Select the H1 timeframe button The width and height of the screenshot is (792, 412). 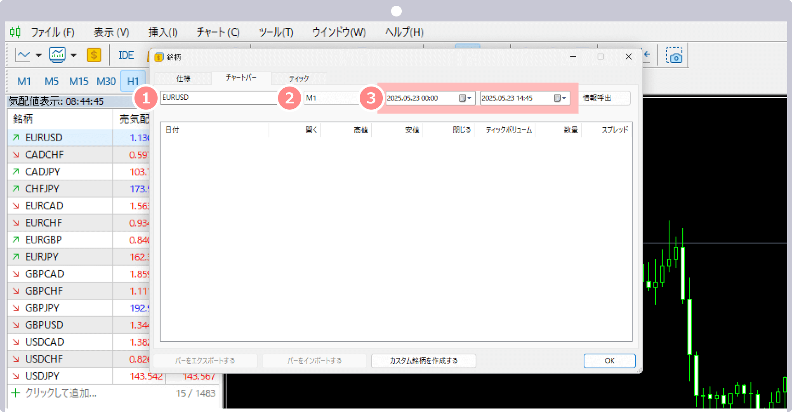click(133, 82)
